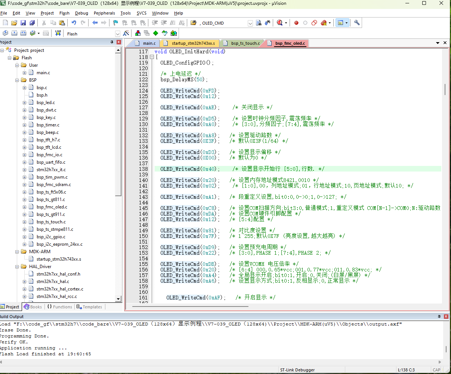Insert a bookmark with the flag icon
This screenshot has width=451, height=374.
pyautogui.click(x=116, y=23)
